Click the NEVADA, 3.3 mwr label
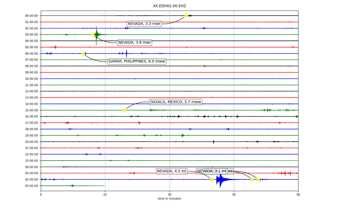Image resolution: width=339 pixels, height=212 pixels. point(144,24)
